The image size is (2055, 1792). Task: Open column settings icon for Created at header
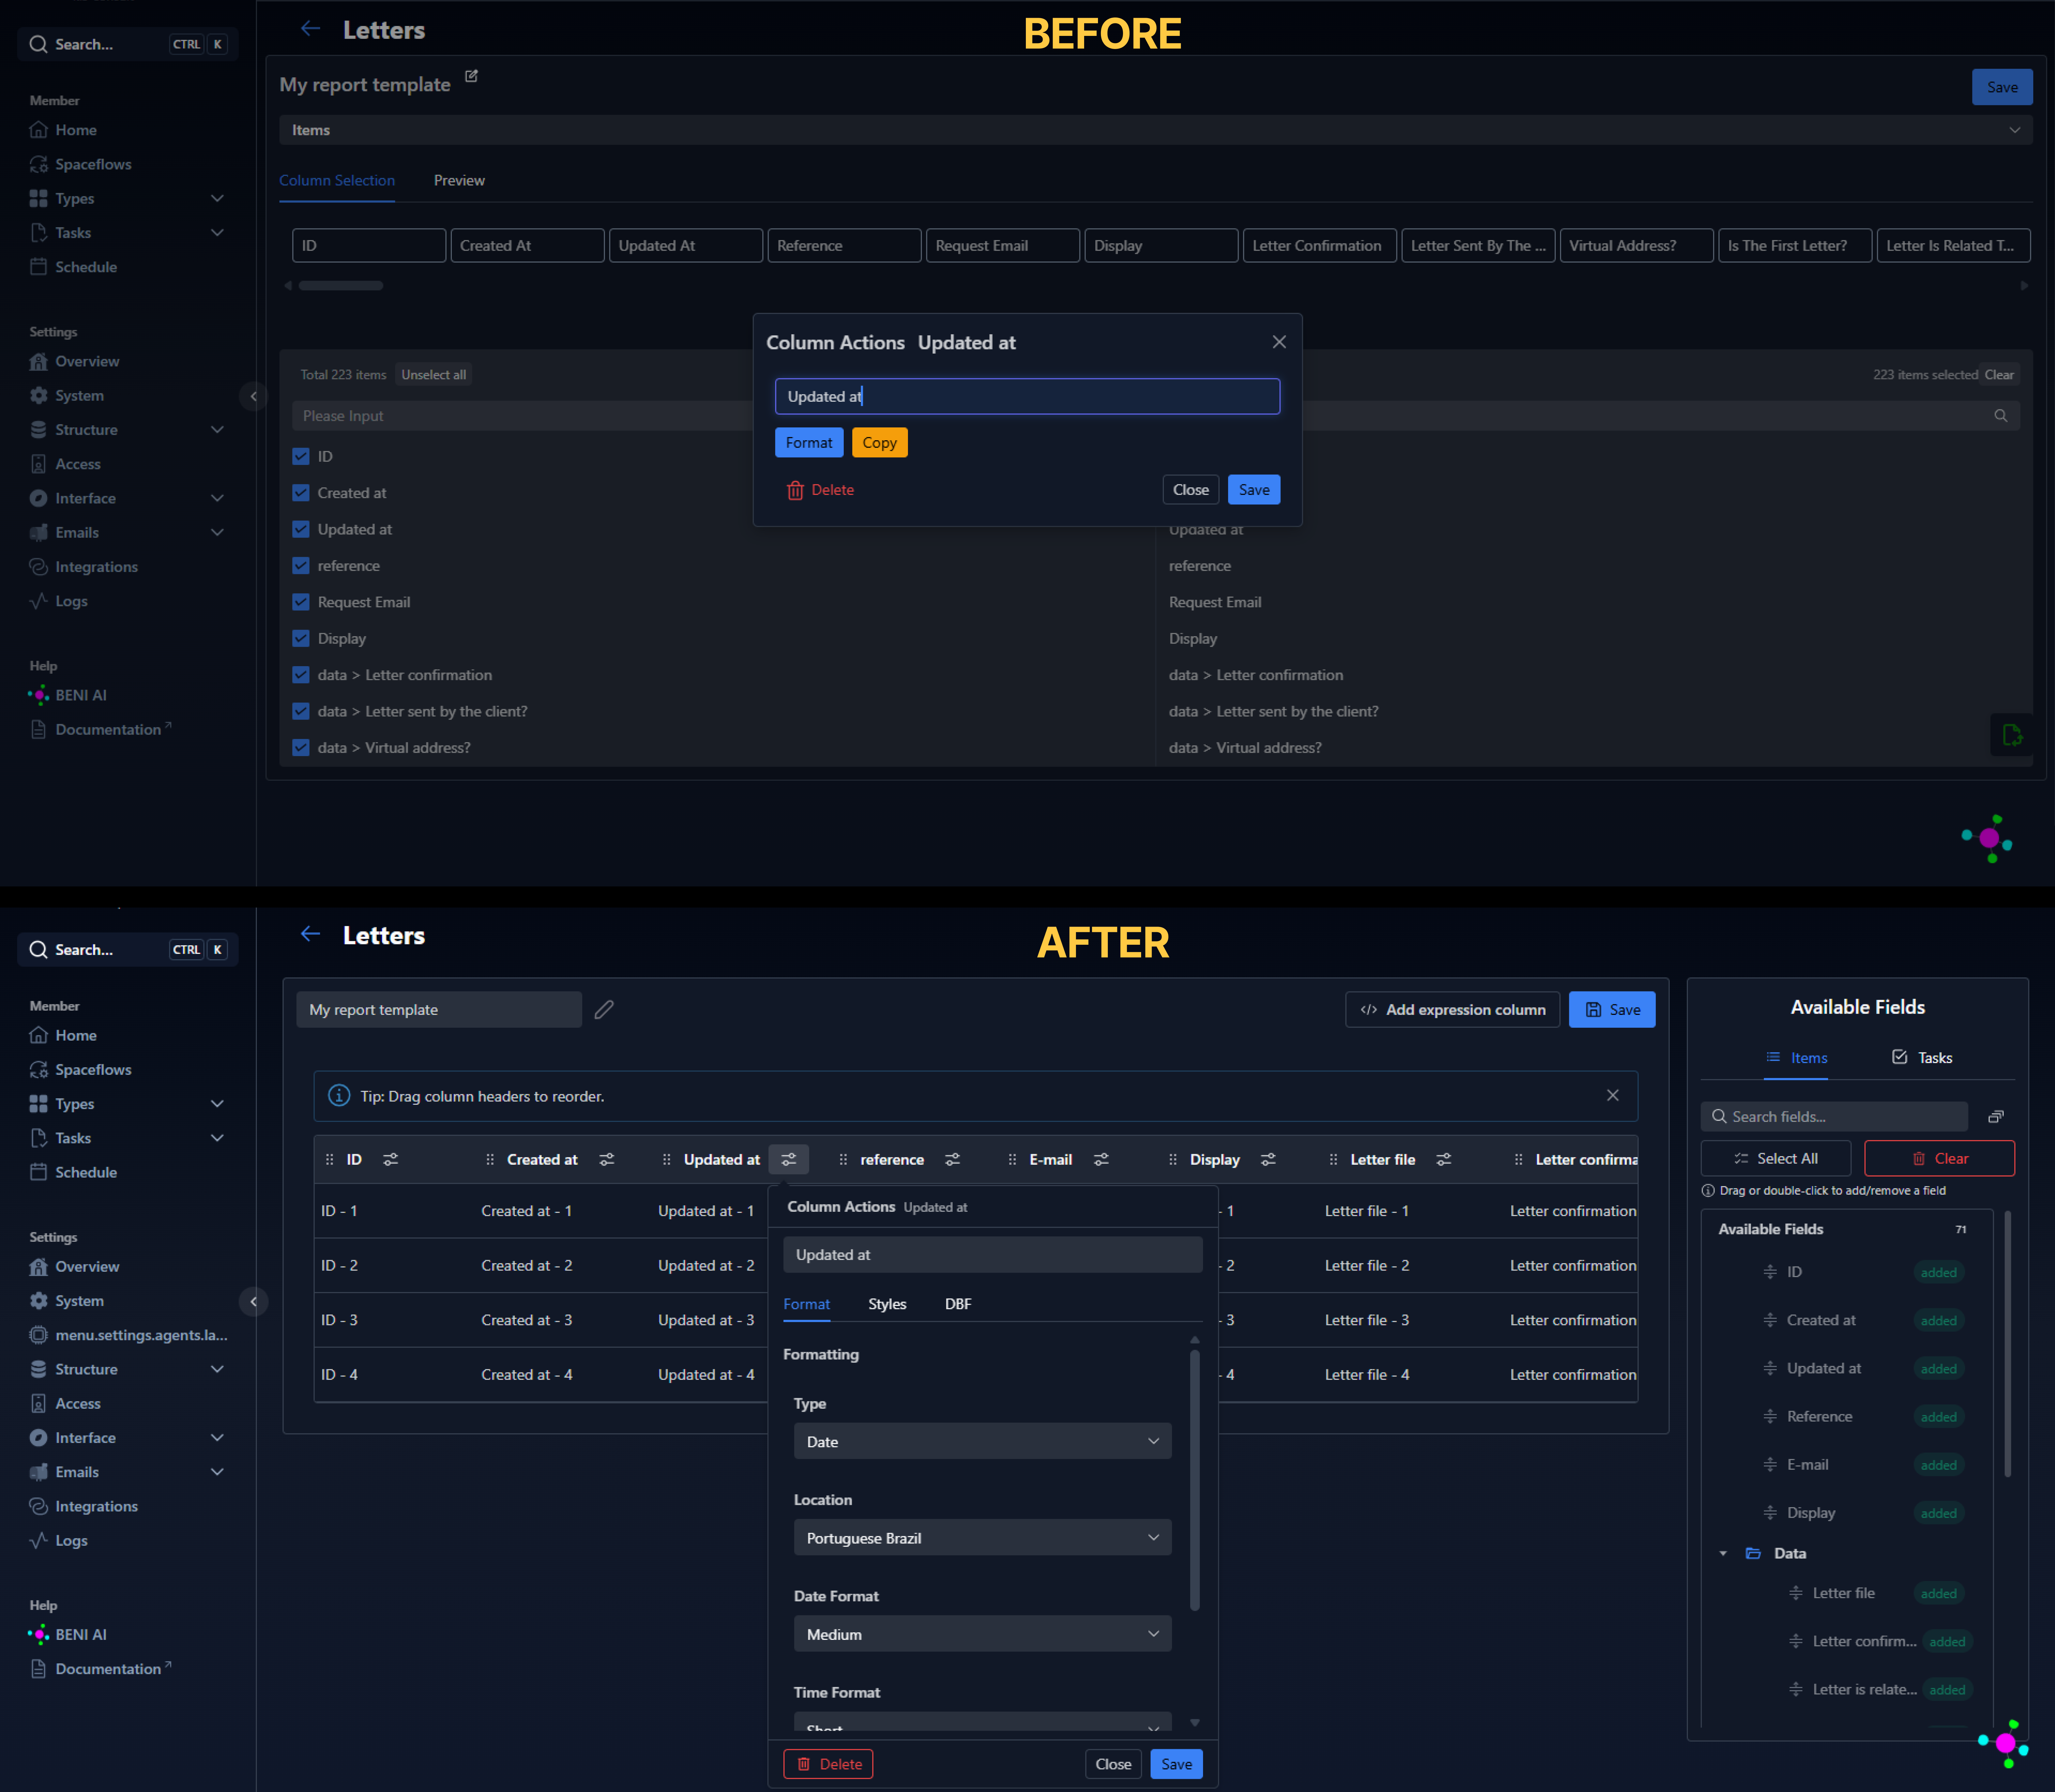coord(607,1160)
